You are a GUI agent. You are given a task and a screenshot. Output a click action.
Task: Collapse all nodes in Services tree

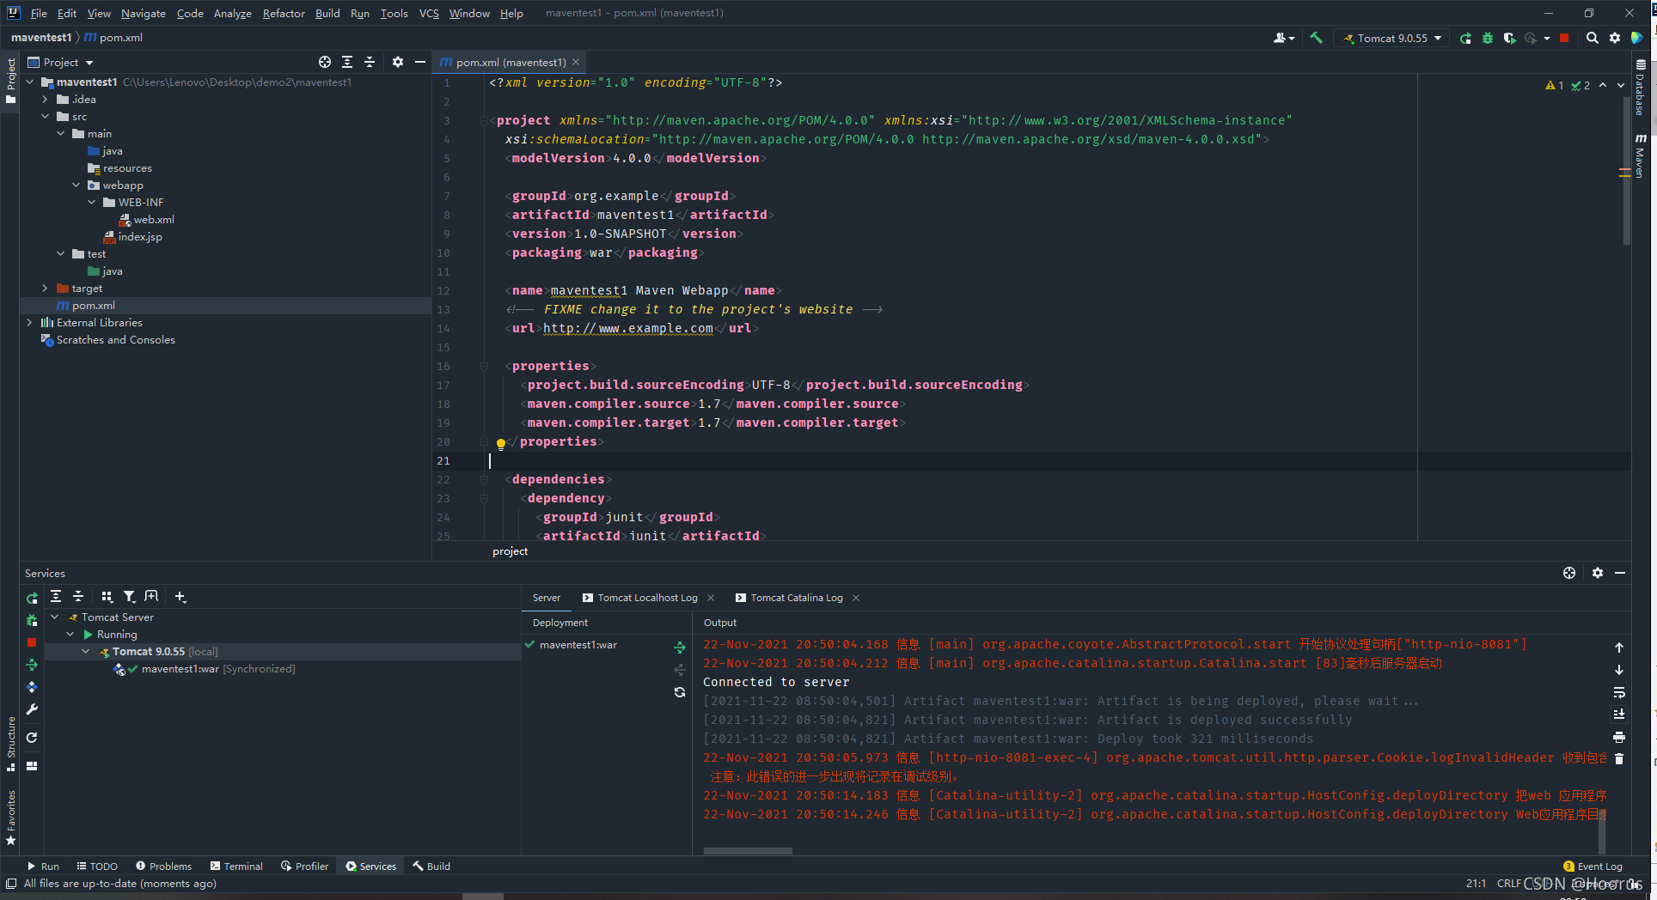[x=78, y=596]
